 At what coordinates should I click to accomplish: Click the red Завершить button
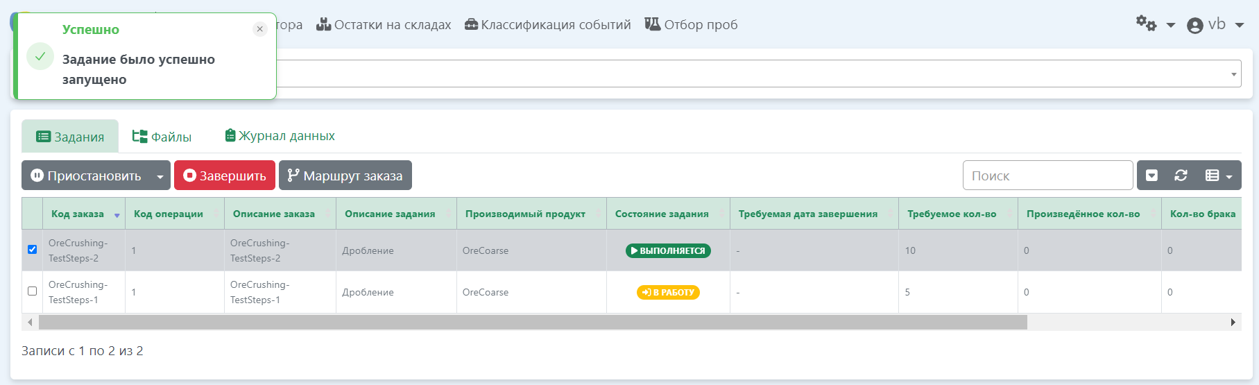coord(225,176)
